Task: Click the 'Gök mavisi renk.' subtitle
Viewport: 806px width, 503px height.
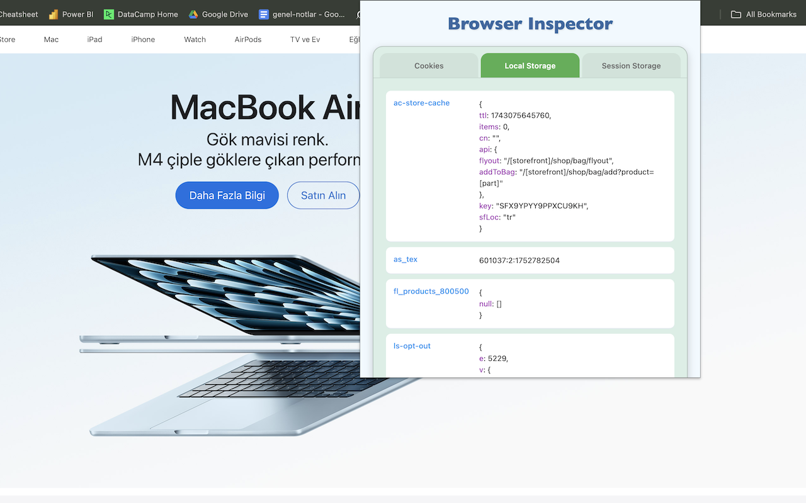Action: click(268, 139)
